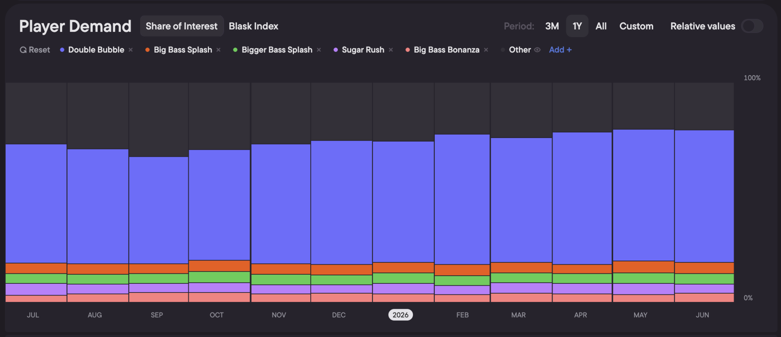Click the AUG axis label

95,315
